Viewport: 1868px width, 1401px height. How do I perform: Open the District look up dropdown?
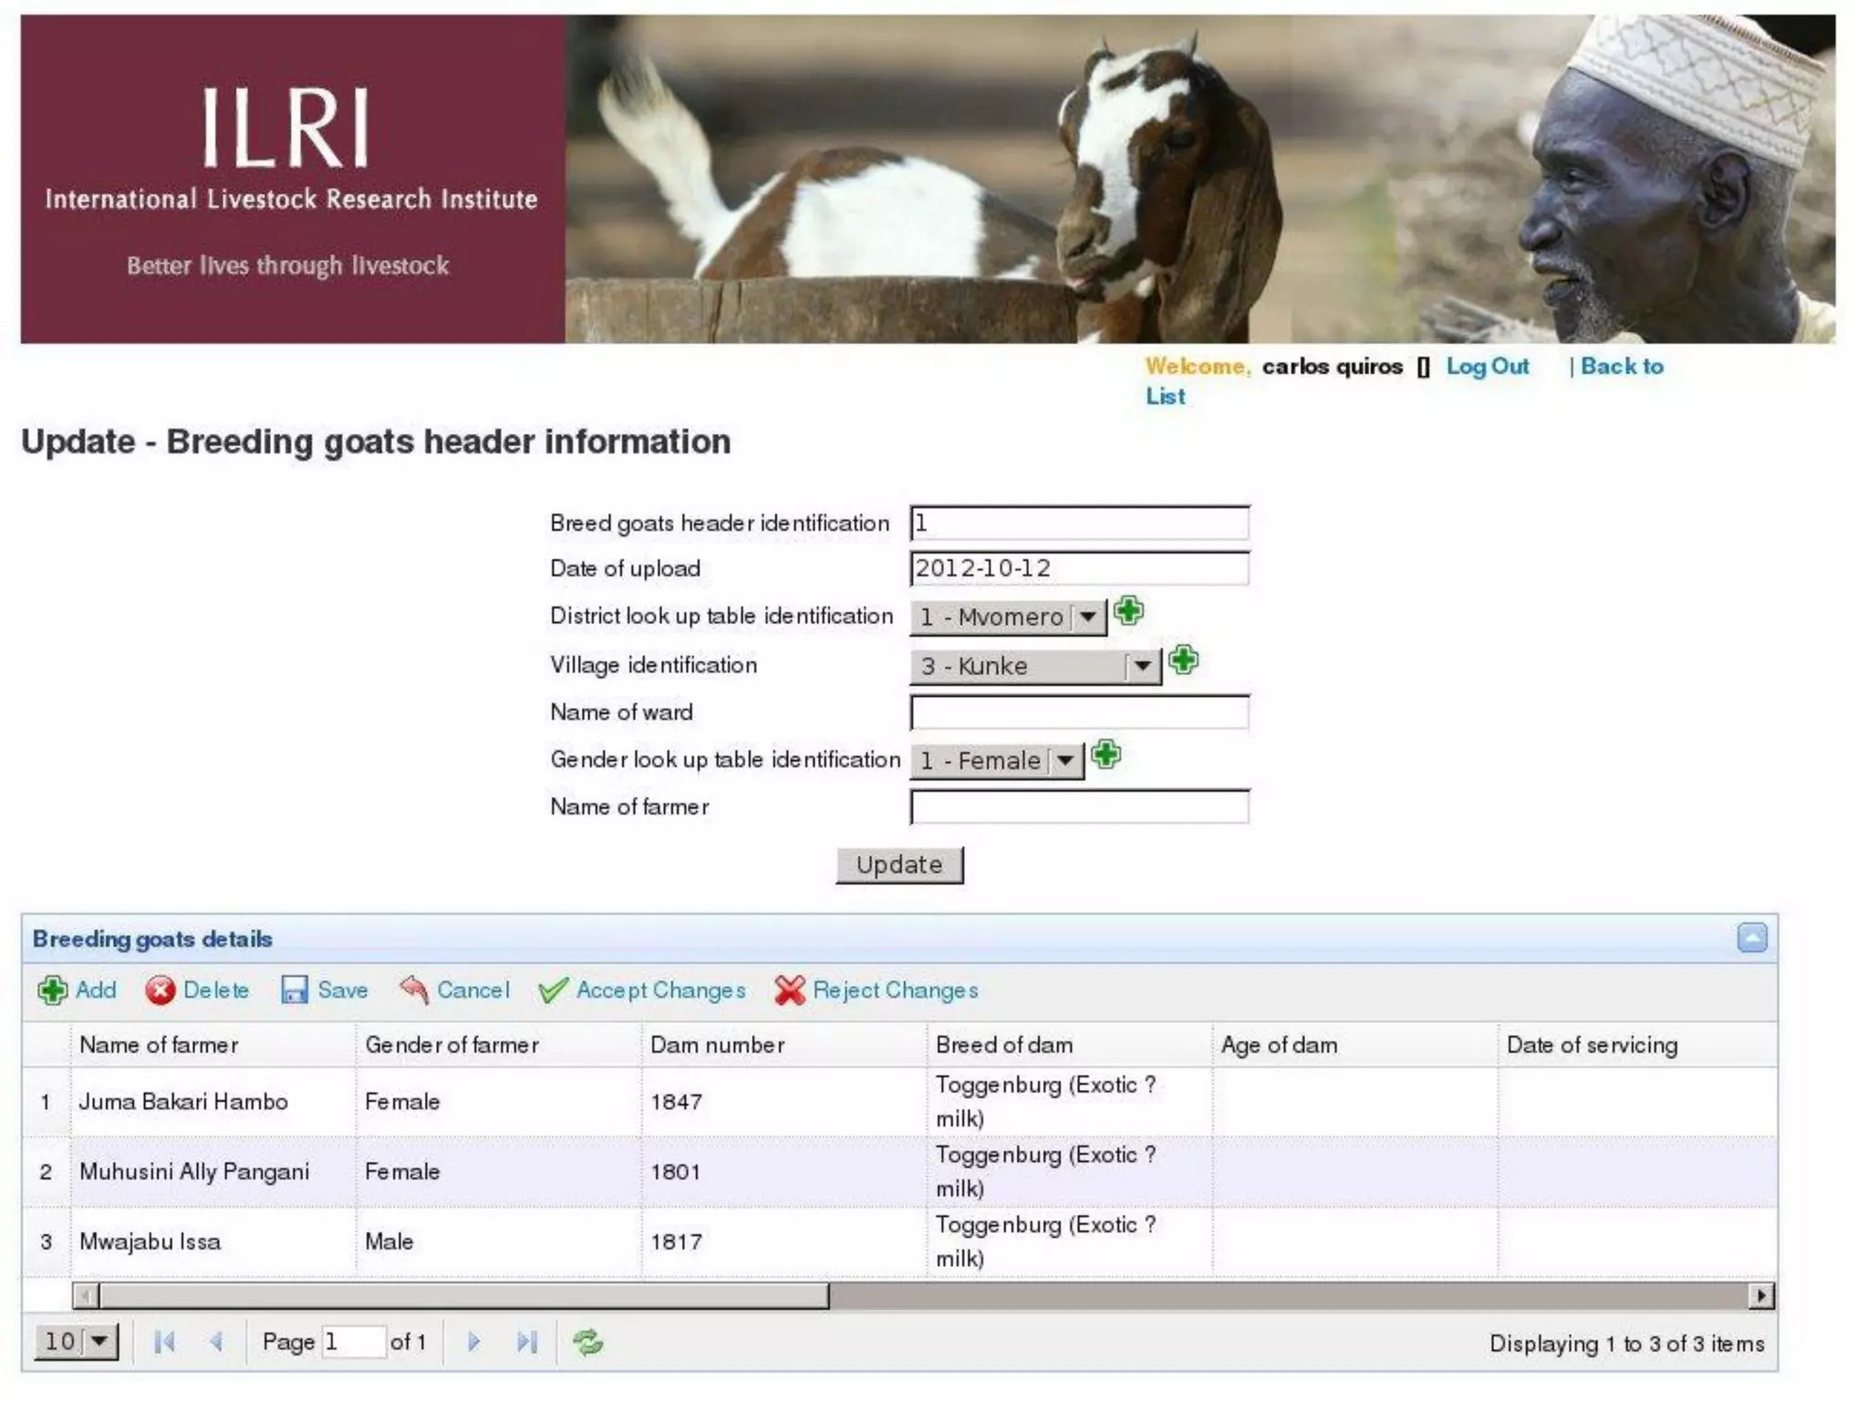(x=1007, y=617)
